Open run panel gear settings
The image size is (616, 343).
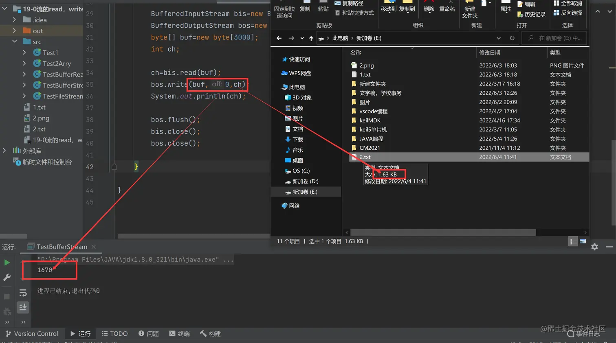point(594,247)
